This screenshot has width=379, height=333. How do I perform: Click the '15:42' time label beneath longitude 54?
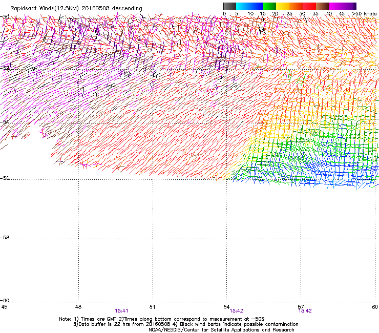pyautogui.click(x=236, y=311)
